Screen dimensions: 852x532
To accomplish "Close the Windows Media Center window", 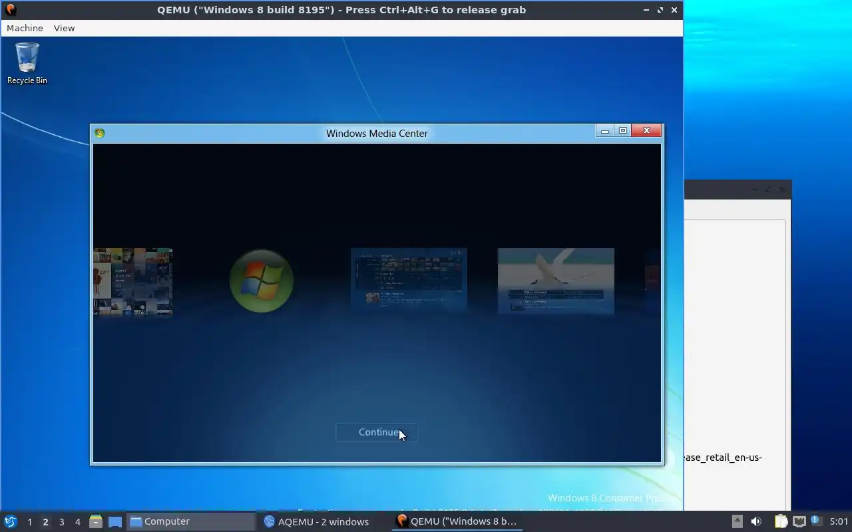I will [x=646, y=131].
